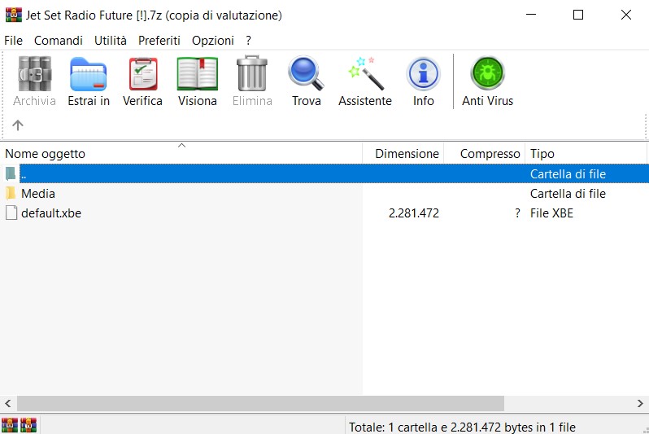Click the status bar Totale summary text
Screen dimensions: 649x434
pyautogui.click(x=462, y=427)
